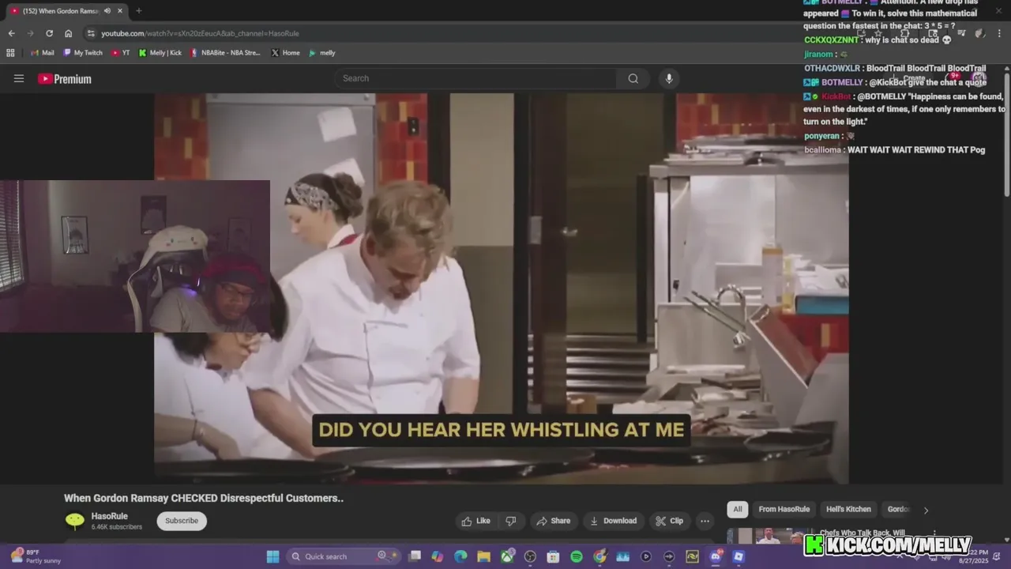Go back with the browser back arrow

(11, 33)
